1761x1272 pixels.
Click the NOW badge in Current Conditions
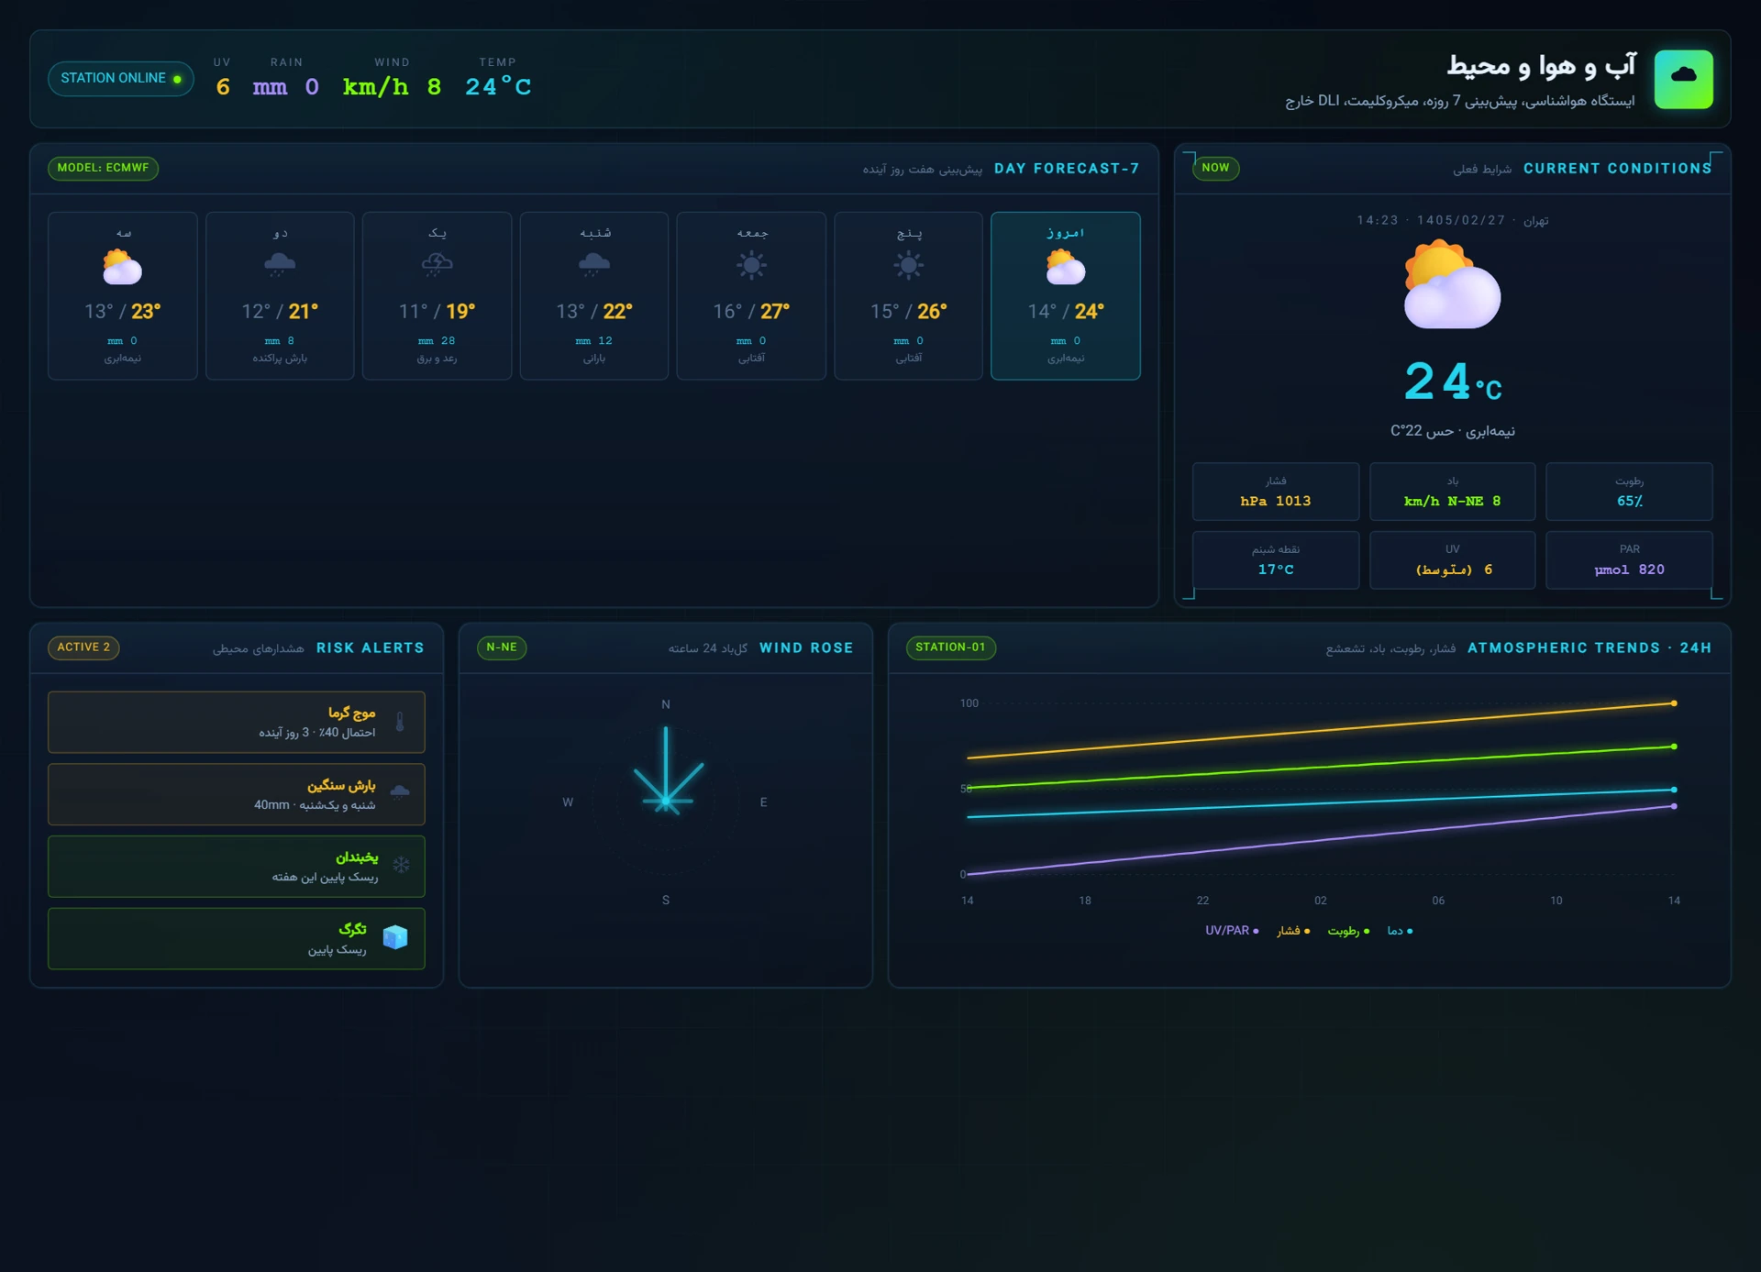click(1215, 168)
